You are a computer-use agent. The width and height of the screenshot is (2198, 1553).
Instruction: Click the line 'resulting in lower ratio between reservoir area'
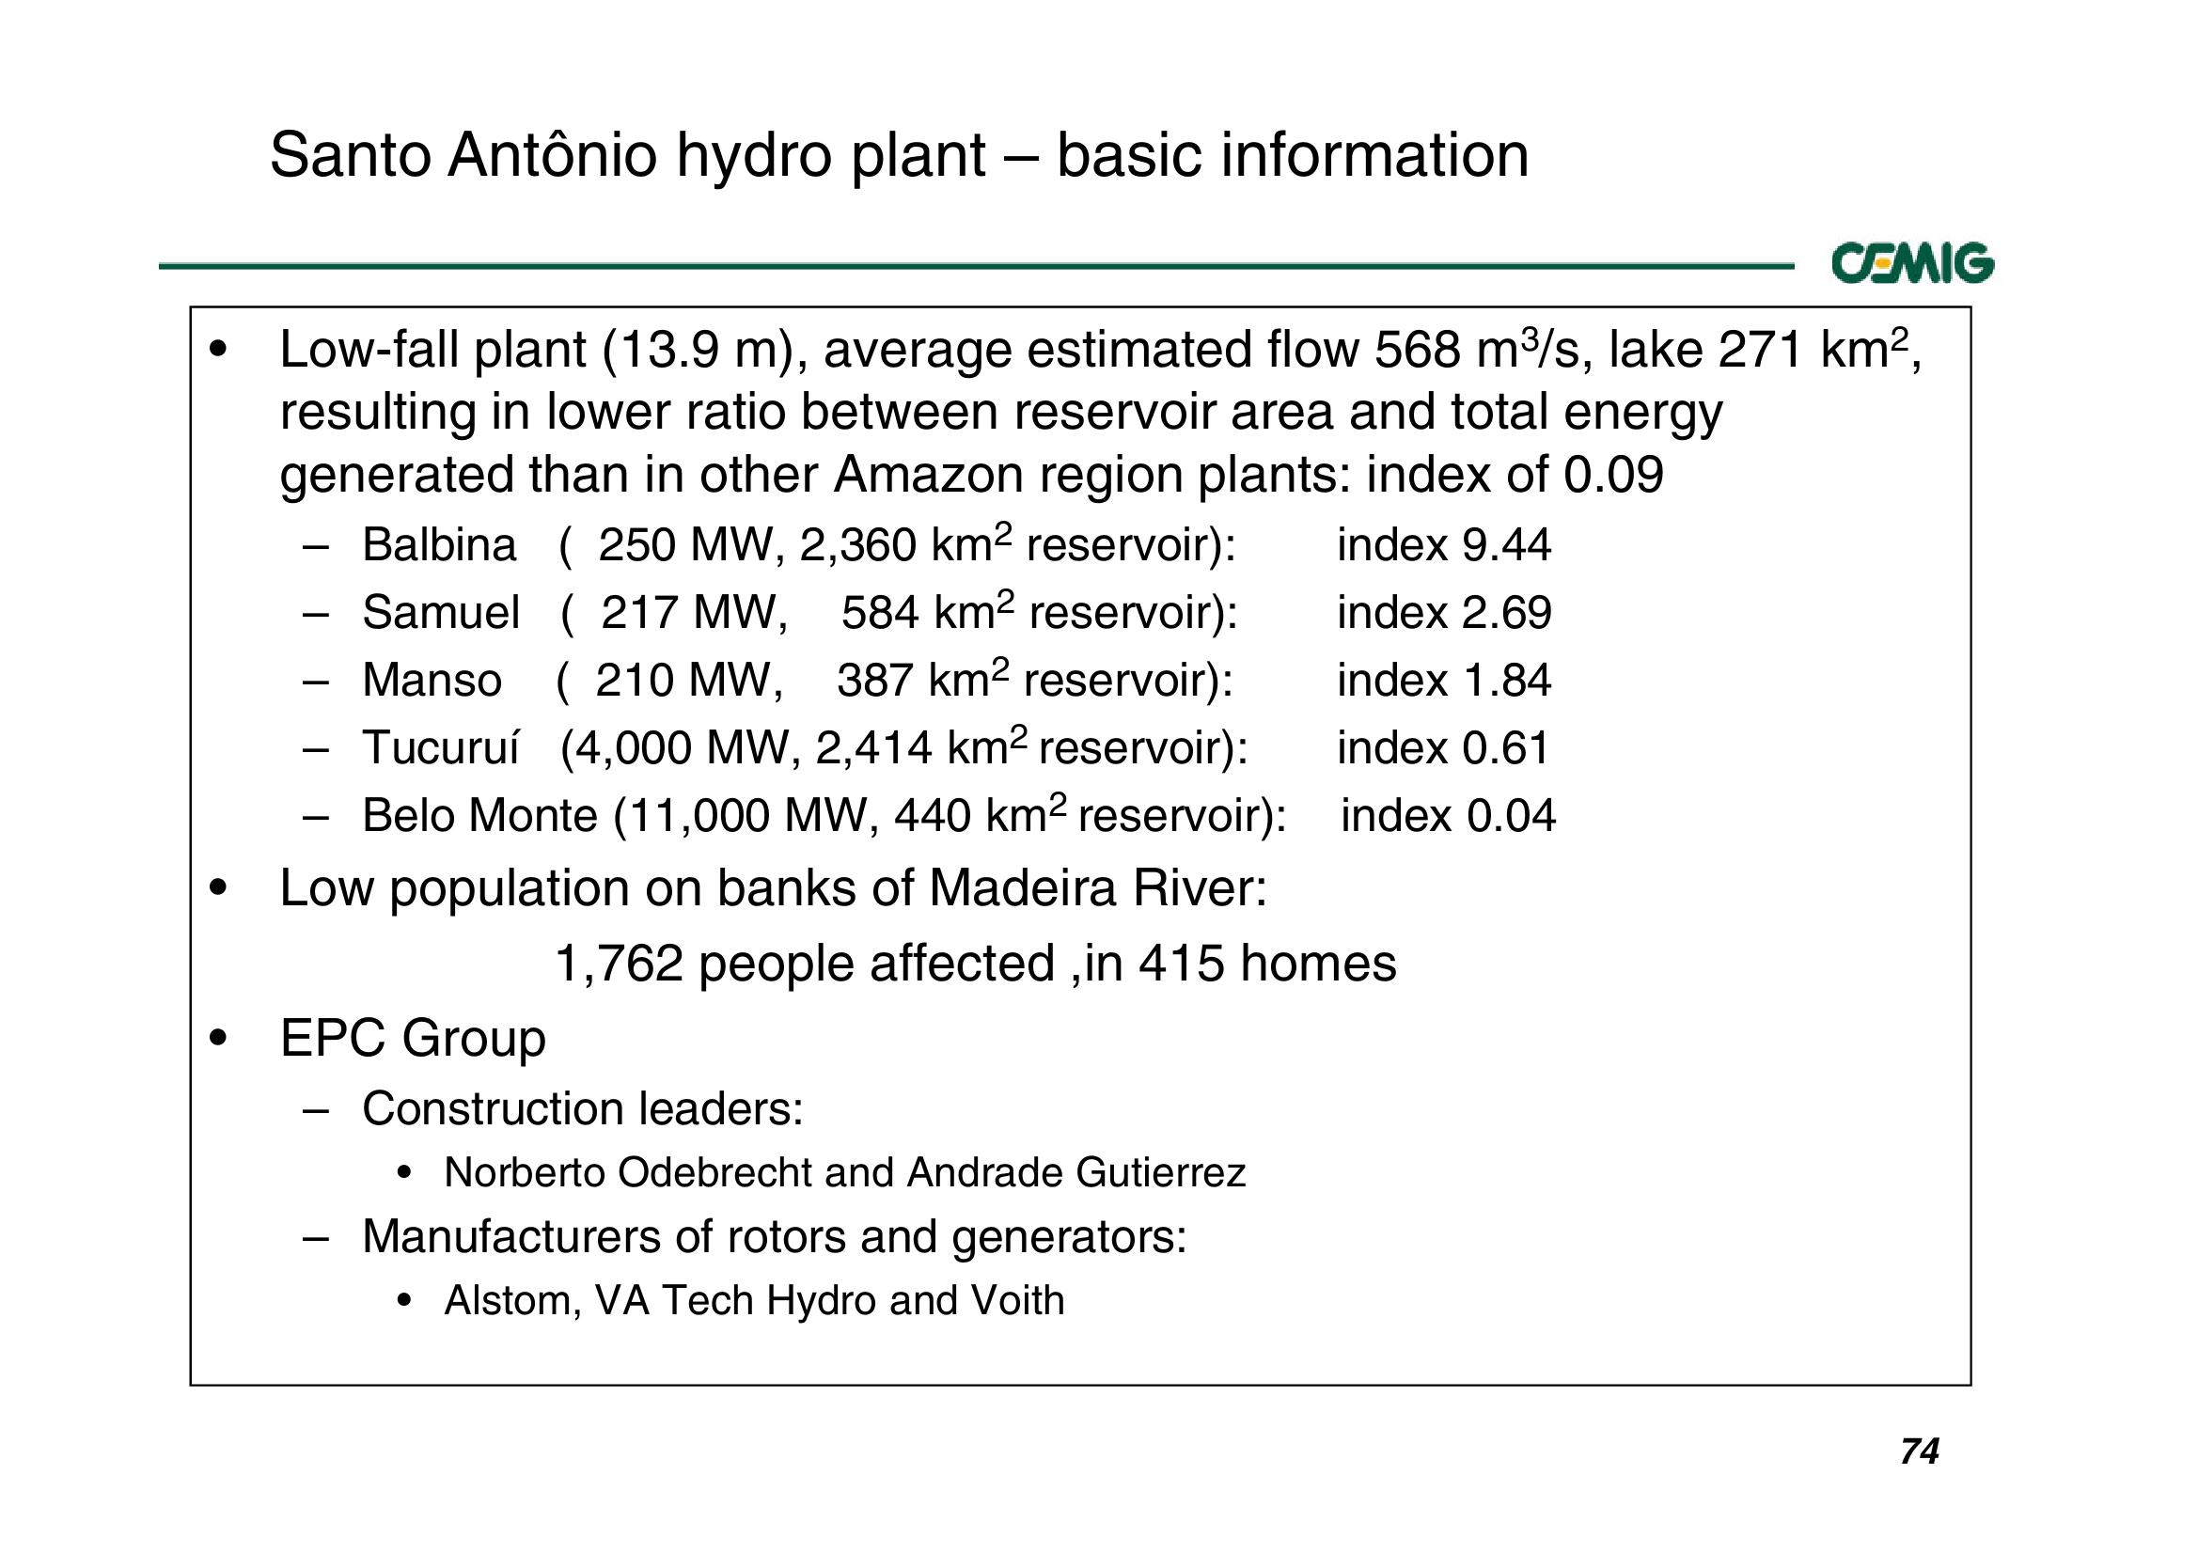tap(1000, 414)
